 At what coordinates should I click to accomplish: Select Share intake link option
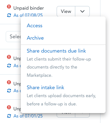point(45,87)
